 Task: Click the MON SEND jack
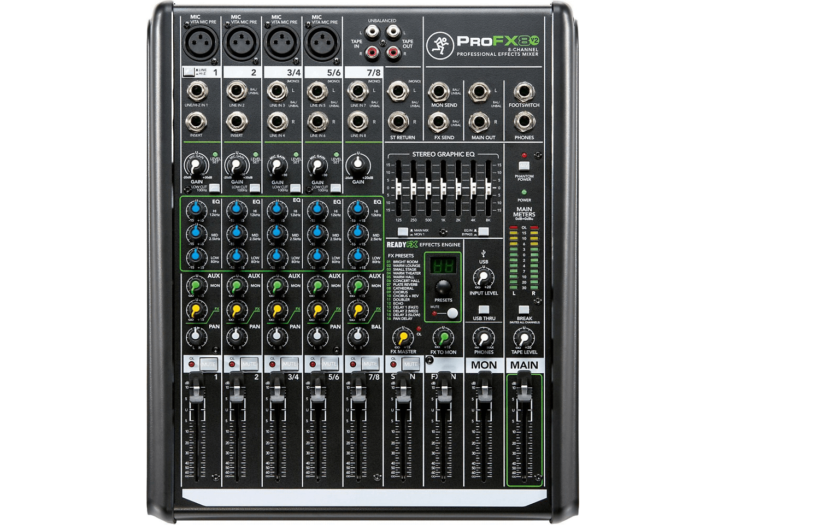(x=439, y=92)
